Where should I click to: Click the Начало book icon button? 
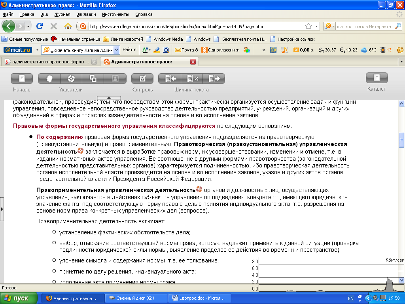coord(22,79)
